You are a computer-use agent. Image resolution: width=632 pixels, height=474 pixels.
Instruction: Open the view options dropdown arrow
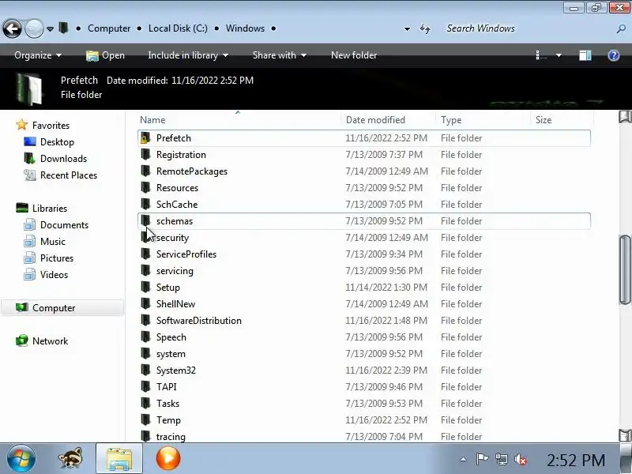[559, 55]
